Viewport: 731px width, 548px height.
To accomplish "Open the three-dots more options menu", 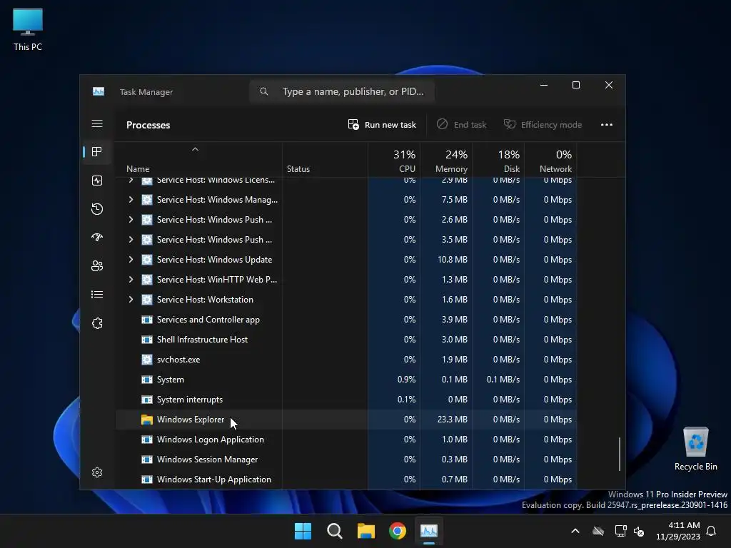I will [607, 124].
